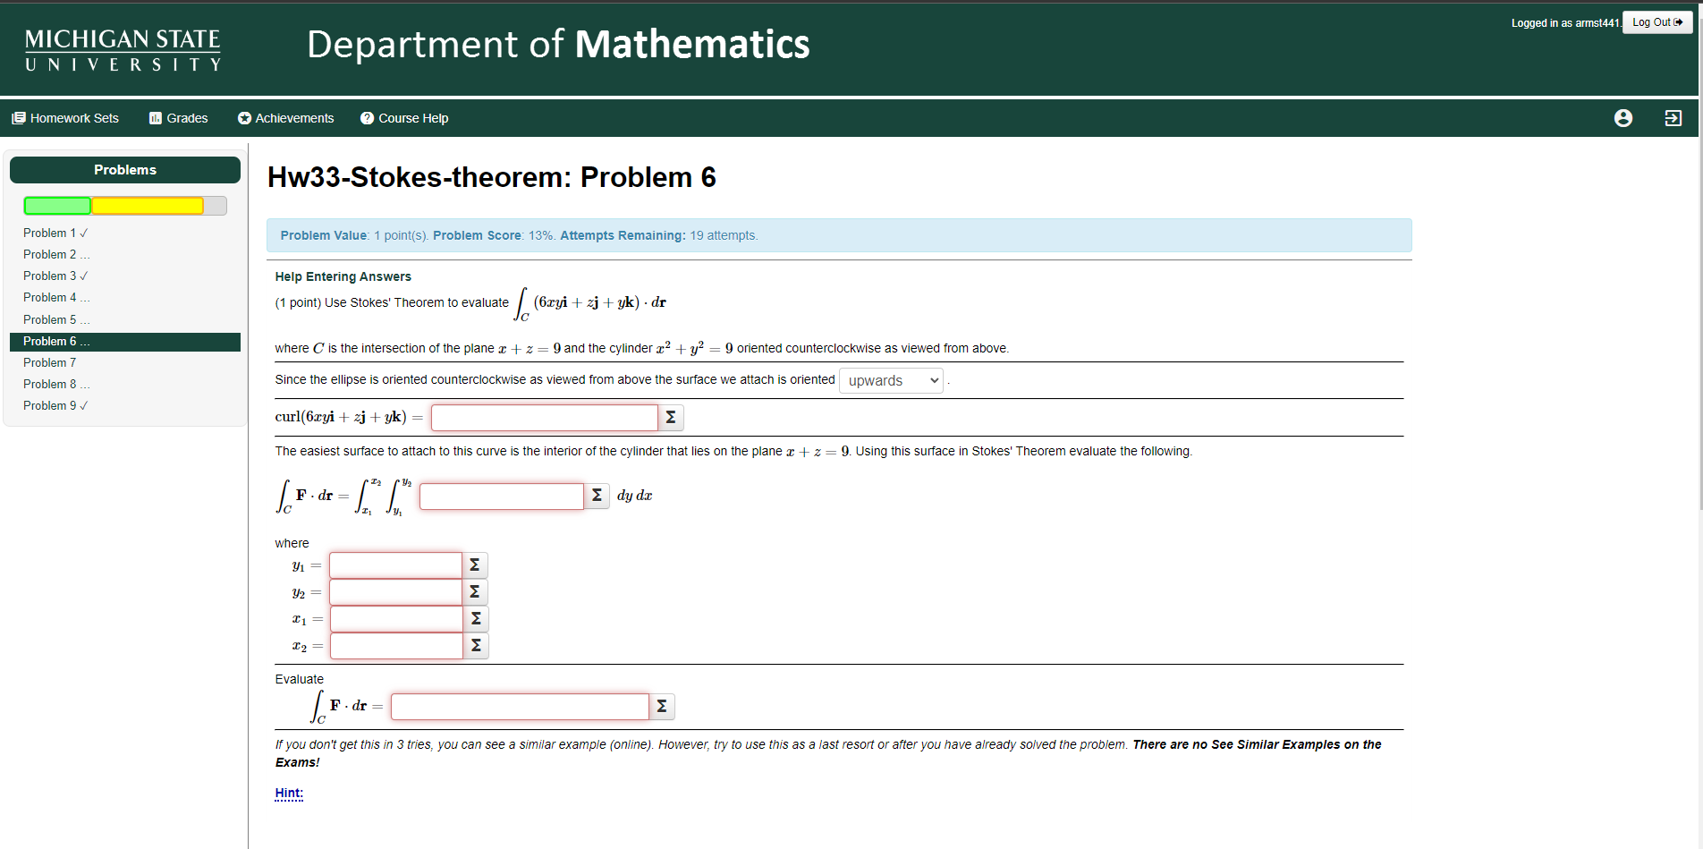Select the current Problem 6 entry
1703x849 pixels.
click(x=125, y=342)
